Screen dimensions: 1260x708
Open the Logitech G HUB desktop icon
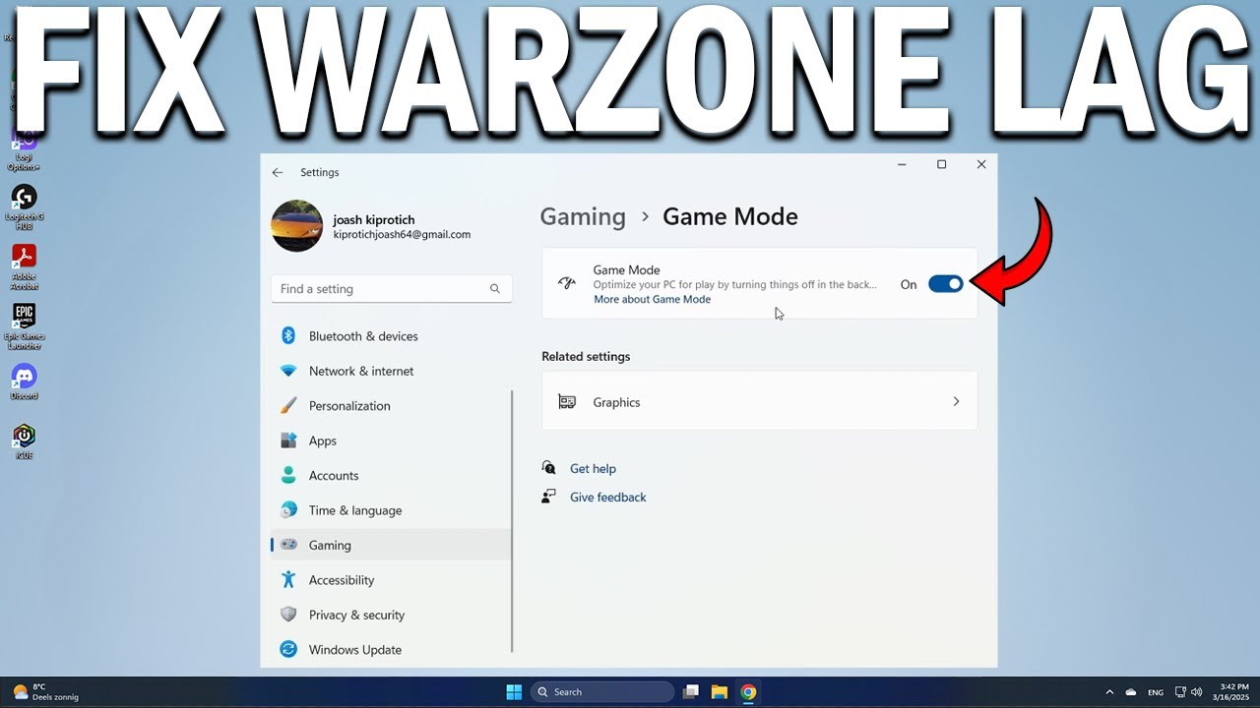click(x=24, y=206)
